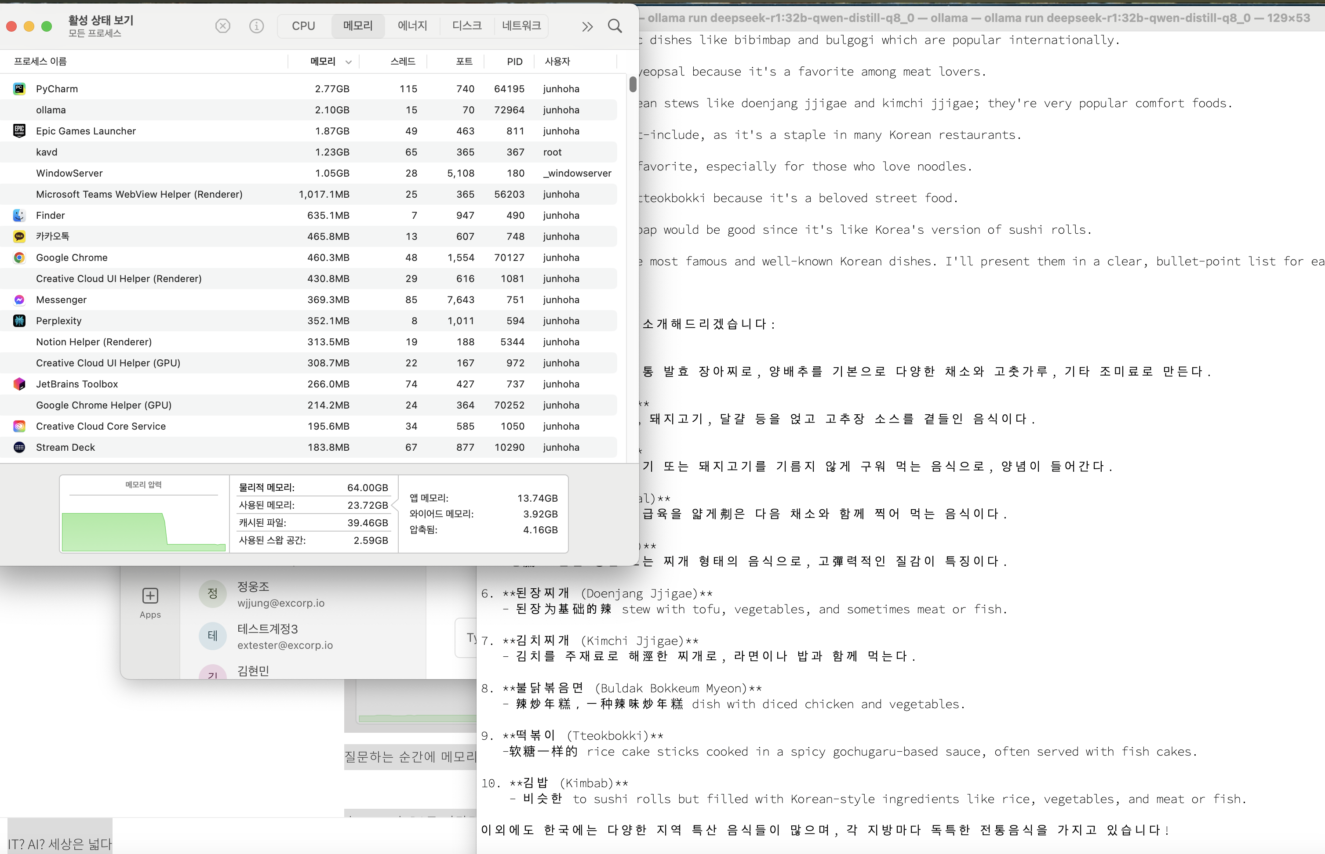Select the WindowServer process row
Screen dimensions: 1325x854
(x=309, y=173)
